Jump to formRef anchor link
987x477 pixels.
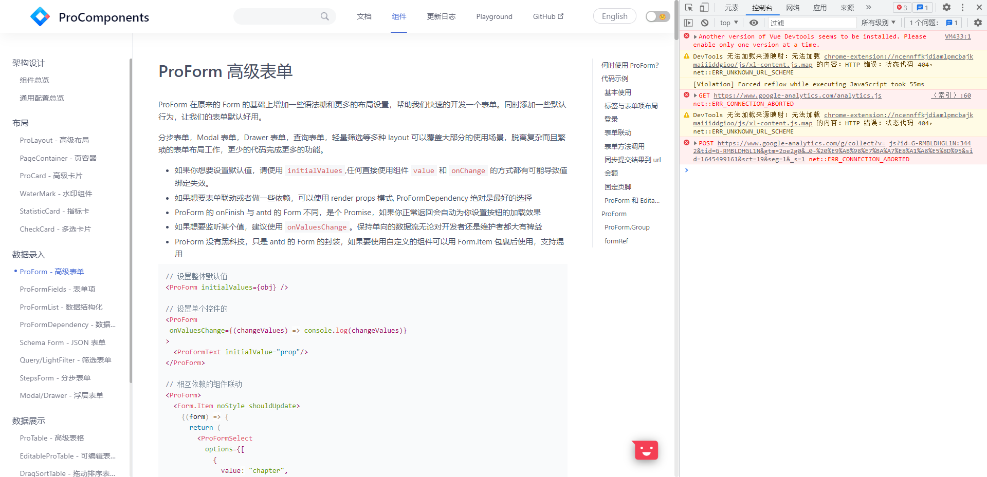coord(616,241)
